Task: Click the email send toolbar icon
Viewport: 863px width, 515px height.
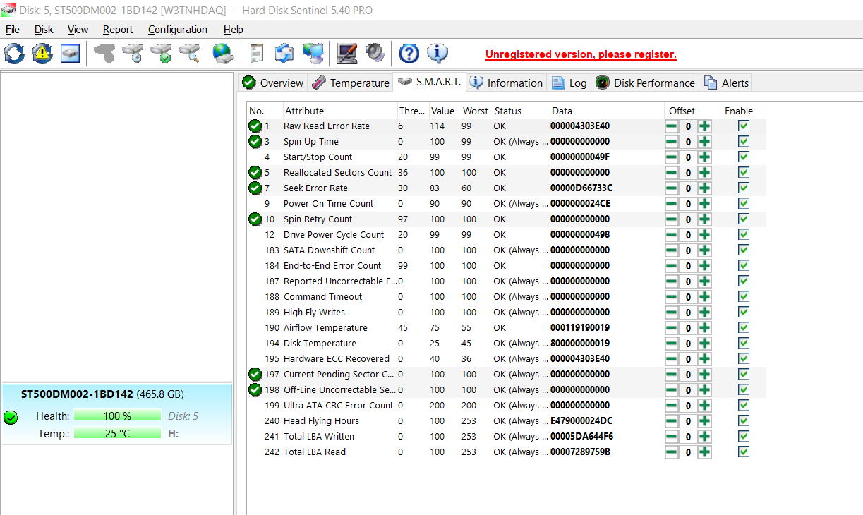Action: point(284,54)
